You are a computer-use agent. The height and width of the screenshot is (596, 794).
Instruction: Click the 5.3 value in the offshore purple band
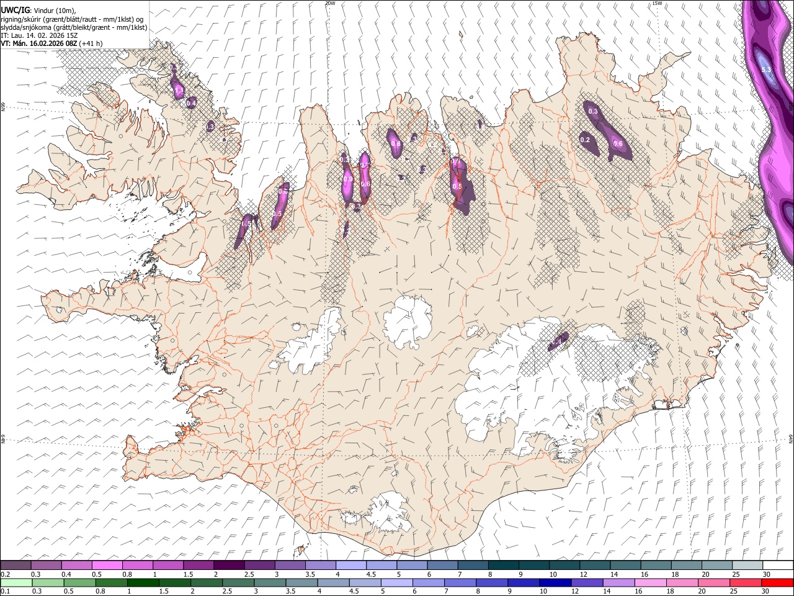tap(766, 70)
